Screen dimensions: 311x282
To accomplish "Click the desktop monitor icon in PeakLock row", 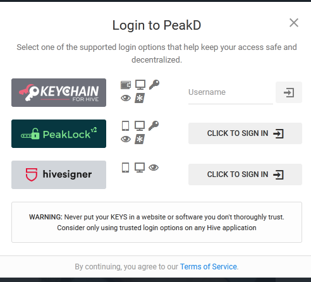I will click(140, 126).
